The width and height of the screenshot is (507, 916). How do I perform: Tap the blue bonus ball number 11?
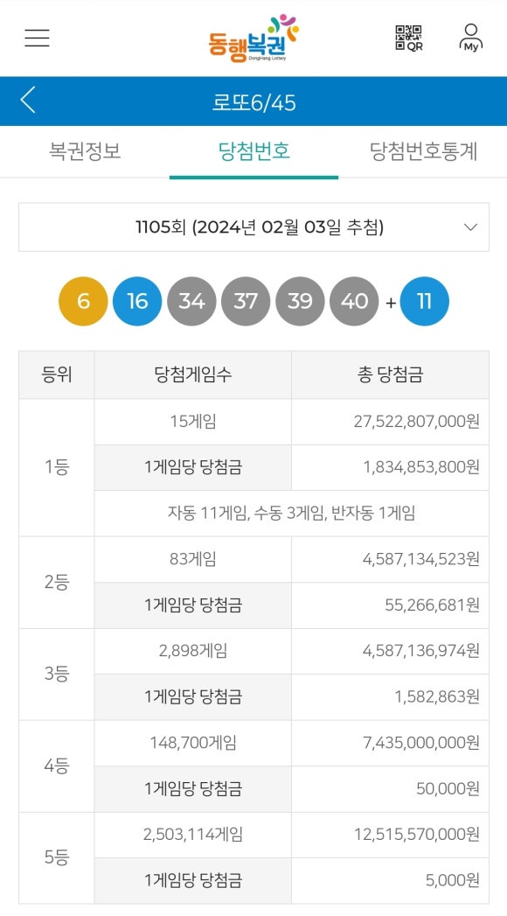point(424,301)
